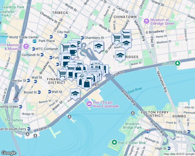Click the Pier 2 Roller Rink label

click(x=132, y=143)
